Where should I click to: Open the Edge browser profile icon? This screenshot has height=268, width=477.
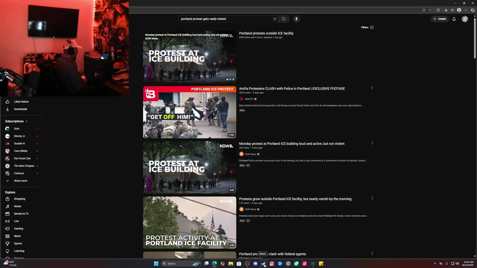tap(459, 10)
